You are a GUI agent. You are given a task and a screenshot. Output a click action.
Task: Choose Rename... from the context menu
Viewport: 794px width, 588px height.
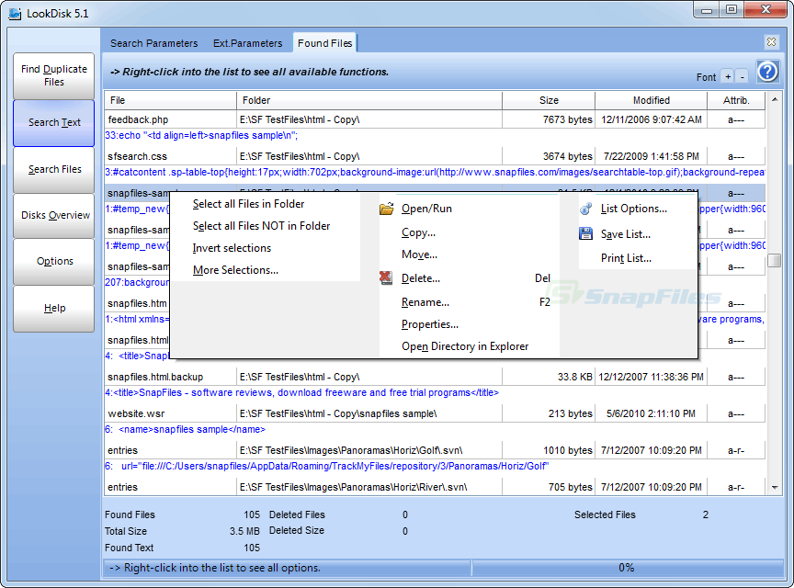point(425,302)
